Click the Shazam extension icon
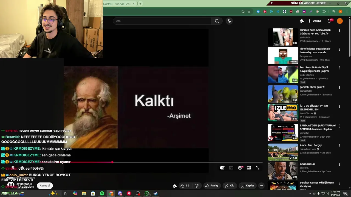This screenshot has width=351, height=197. click(x=258, y=11)
